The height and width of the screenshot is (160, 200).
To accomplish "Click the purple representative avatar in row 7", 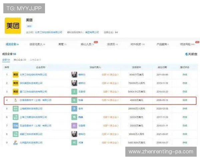I will point(74,126).
